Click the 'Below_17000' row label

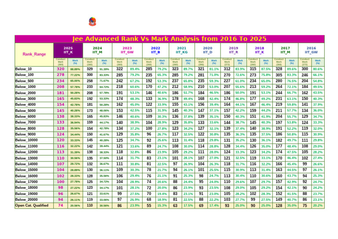click(x=26, y=182)
